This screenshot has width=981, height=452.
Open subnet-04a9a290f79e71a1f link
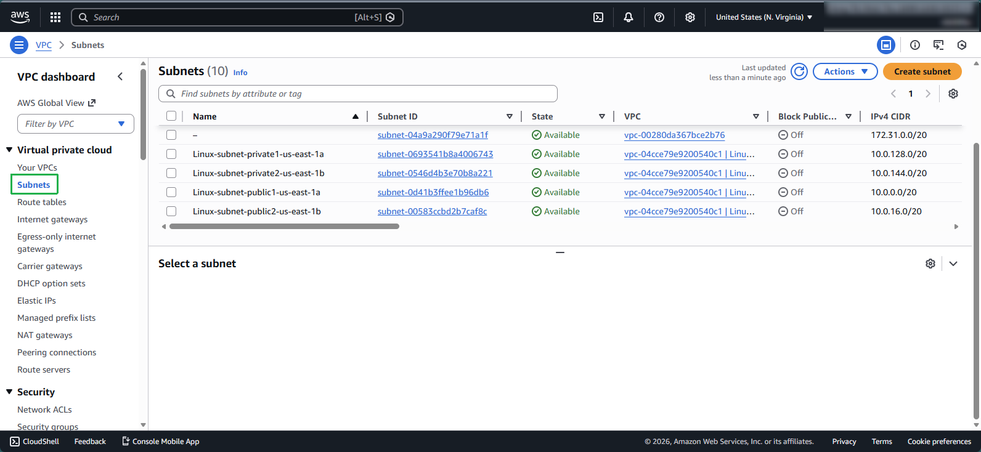pyautogui.click(x=433, y=135)
